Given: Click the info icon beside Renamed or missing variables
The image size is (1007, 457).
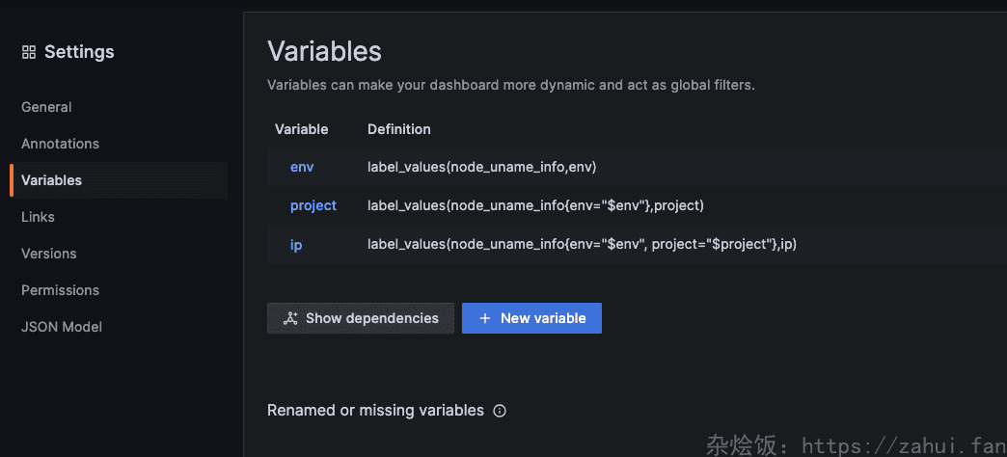Looking at the screenshot, I should tap(500, 411).
